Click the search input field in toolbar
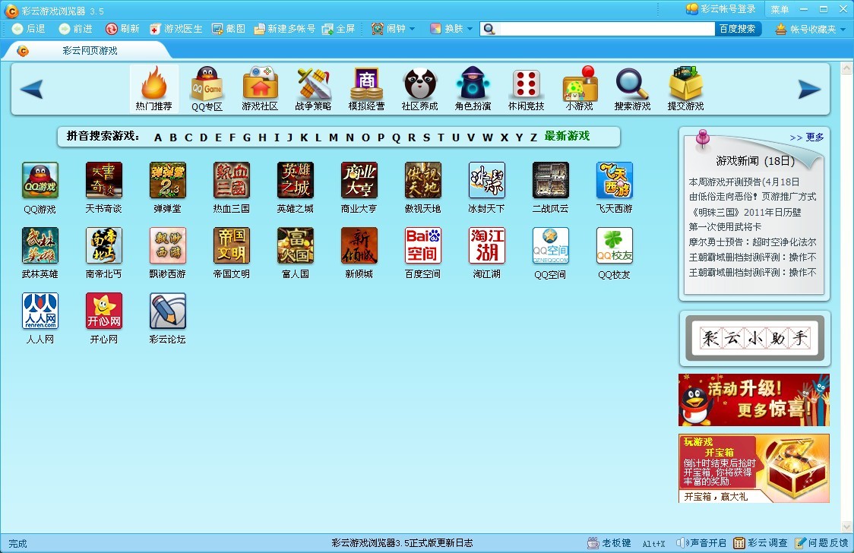854x553 pixels. pos(607,29)
